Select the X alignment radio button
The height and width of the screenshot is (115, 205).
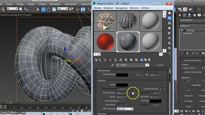[185, 81]
